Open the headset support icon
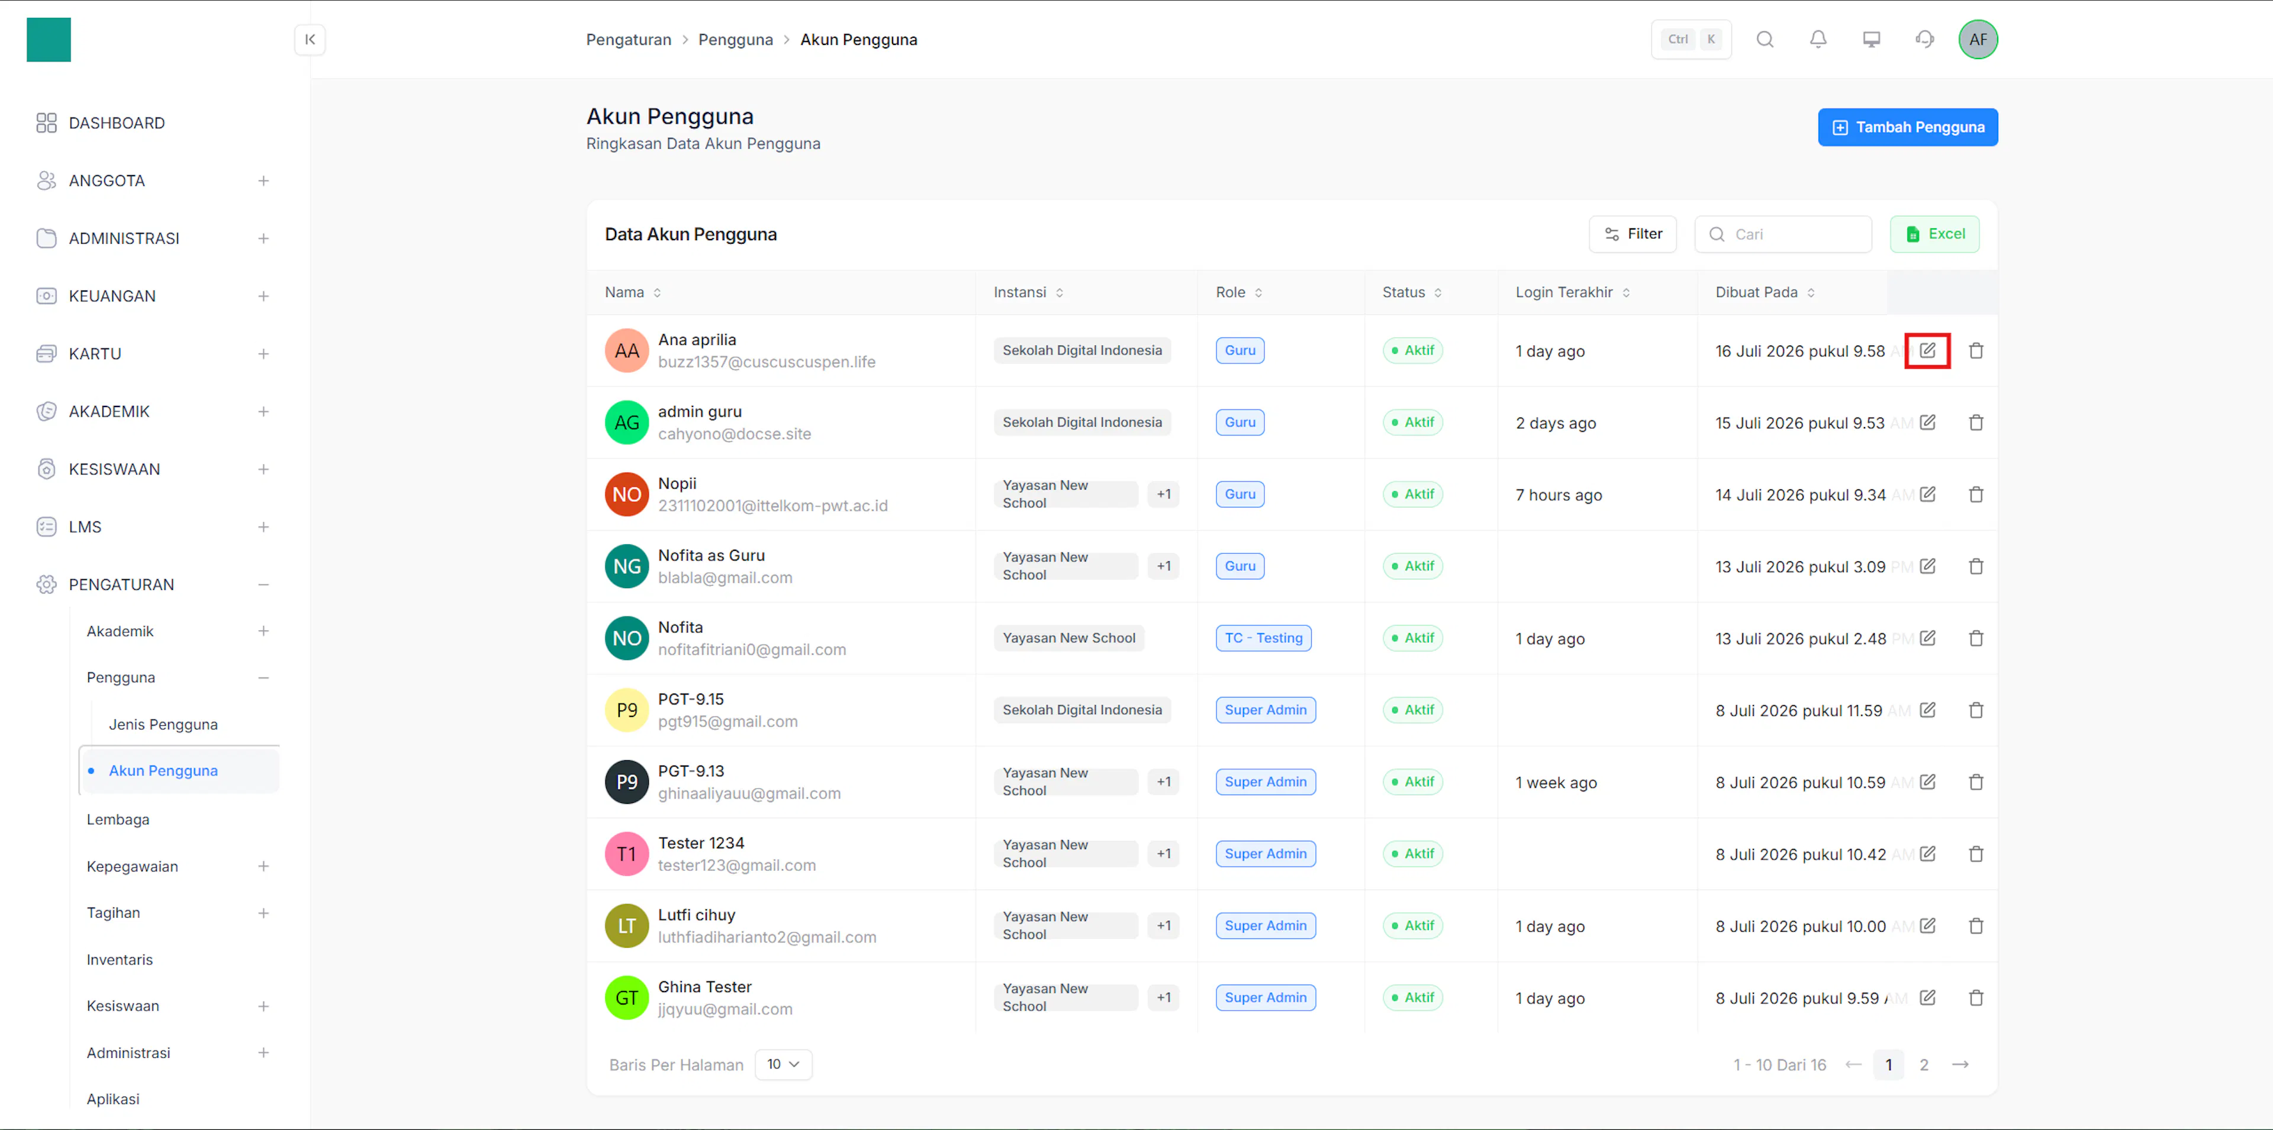 (x=1924, y=39)
